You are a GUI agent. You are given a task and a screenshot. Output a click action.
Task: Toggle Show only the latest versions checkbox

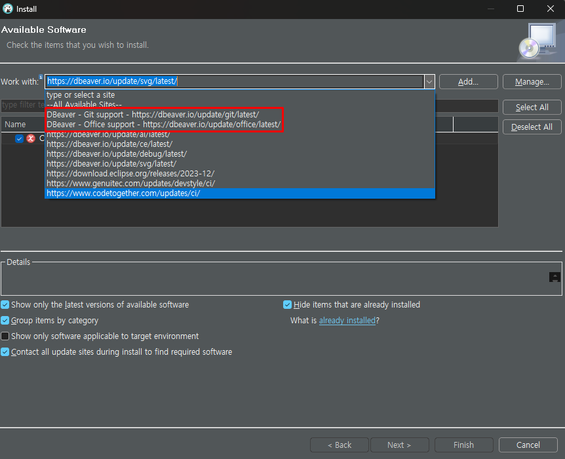point(5,305)
